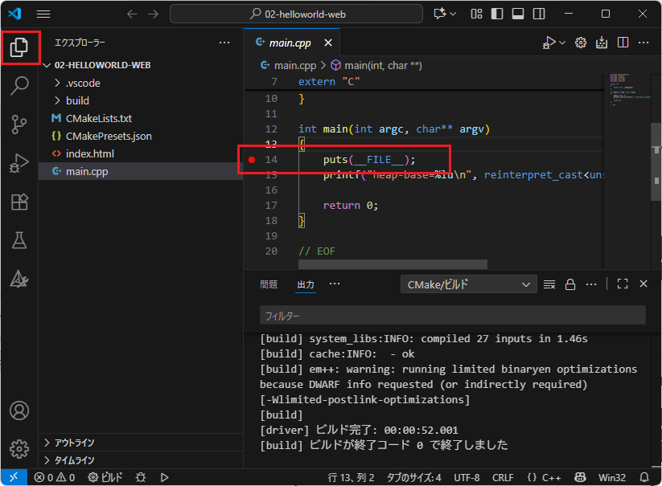The height and width of the screenshot is (486, 662).
Task: Click the build icon in editor toolbar
Action: point(602,43)
